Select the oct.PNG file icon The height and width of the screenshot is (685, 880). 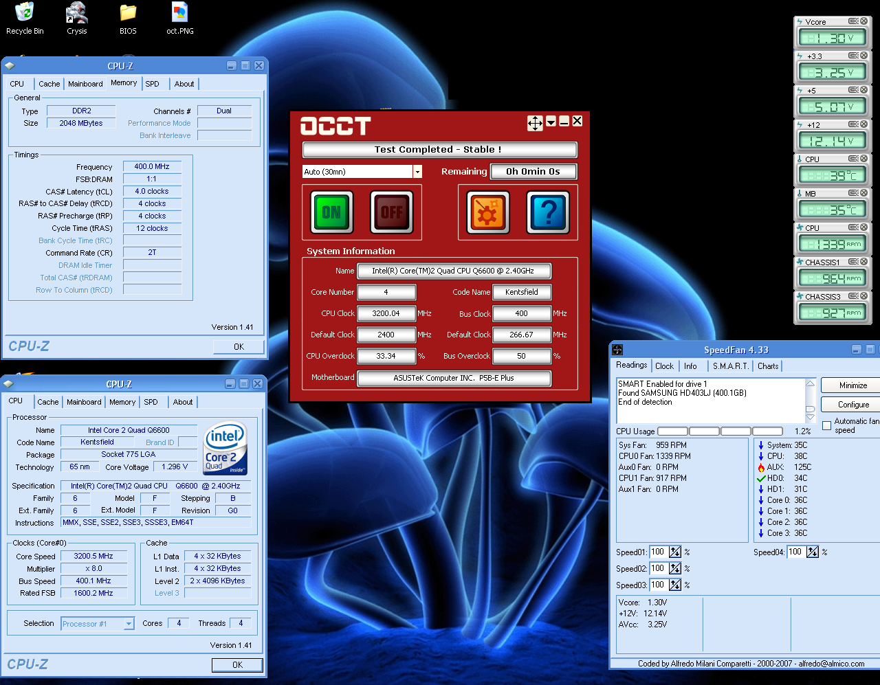pyautogui.click(x=180, y=19)
